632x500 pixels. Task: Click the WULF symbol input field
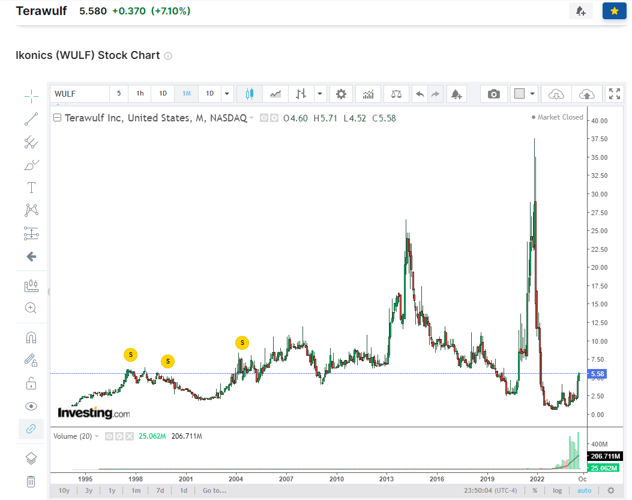pos(80,94)
